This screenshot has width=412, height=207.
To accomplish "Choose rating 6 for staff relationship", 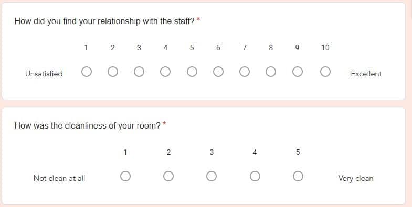I will tap(218, 72).
